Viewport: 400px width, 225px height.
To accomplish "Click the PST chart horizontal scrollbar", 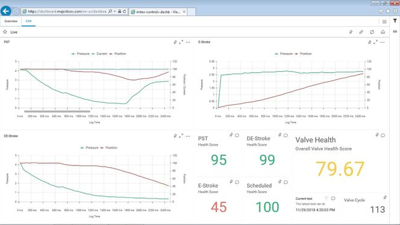I will click(57, 111).
